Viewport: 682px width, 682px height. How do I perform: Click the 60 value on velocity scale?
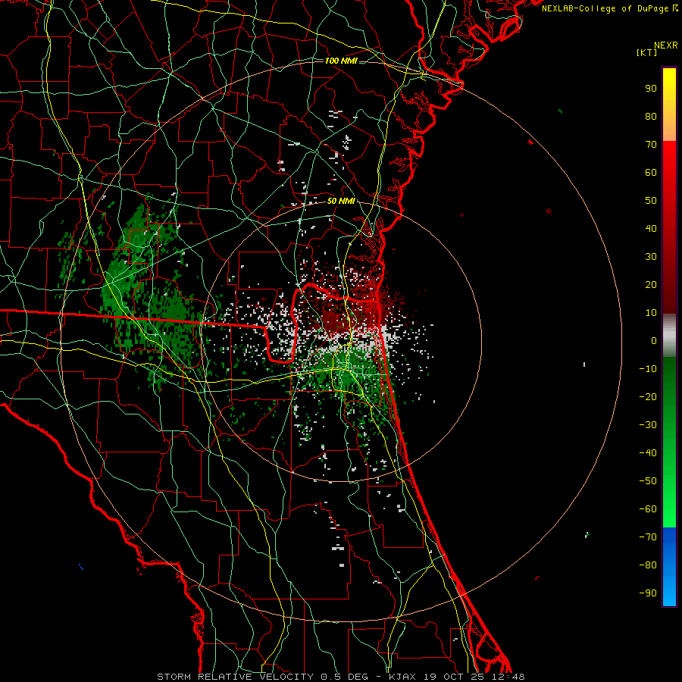pos(651,172)
